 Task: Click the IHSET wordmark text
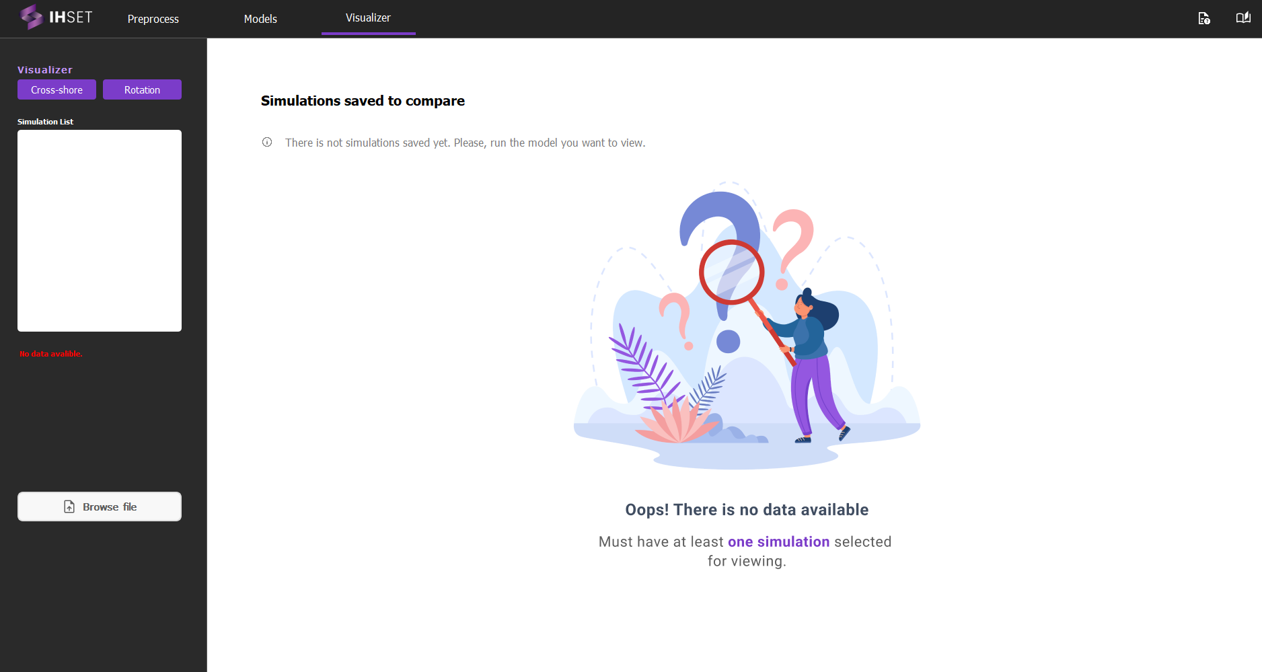(x=71, y=17)
